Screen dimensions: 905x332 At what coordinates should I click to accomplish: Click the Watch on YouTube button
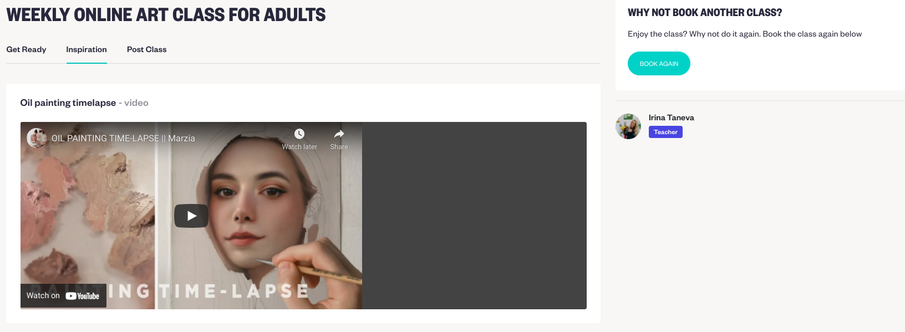tap(63, 296)
